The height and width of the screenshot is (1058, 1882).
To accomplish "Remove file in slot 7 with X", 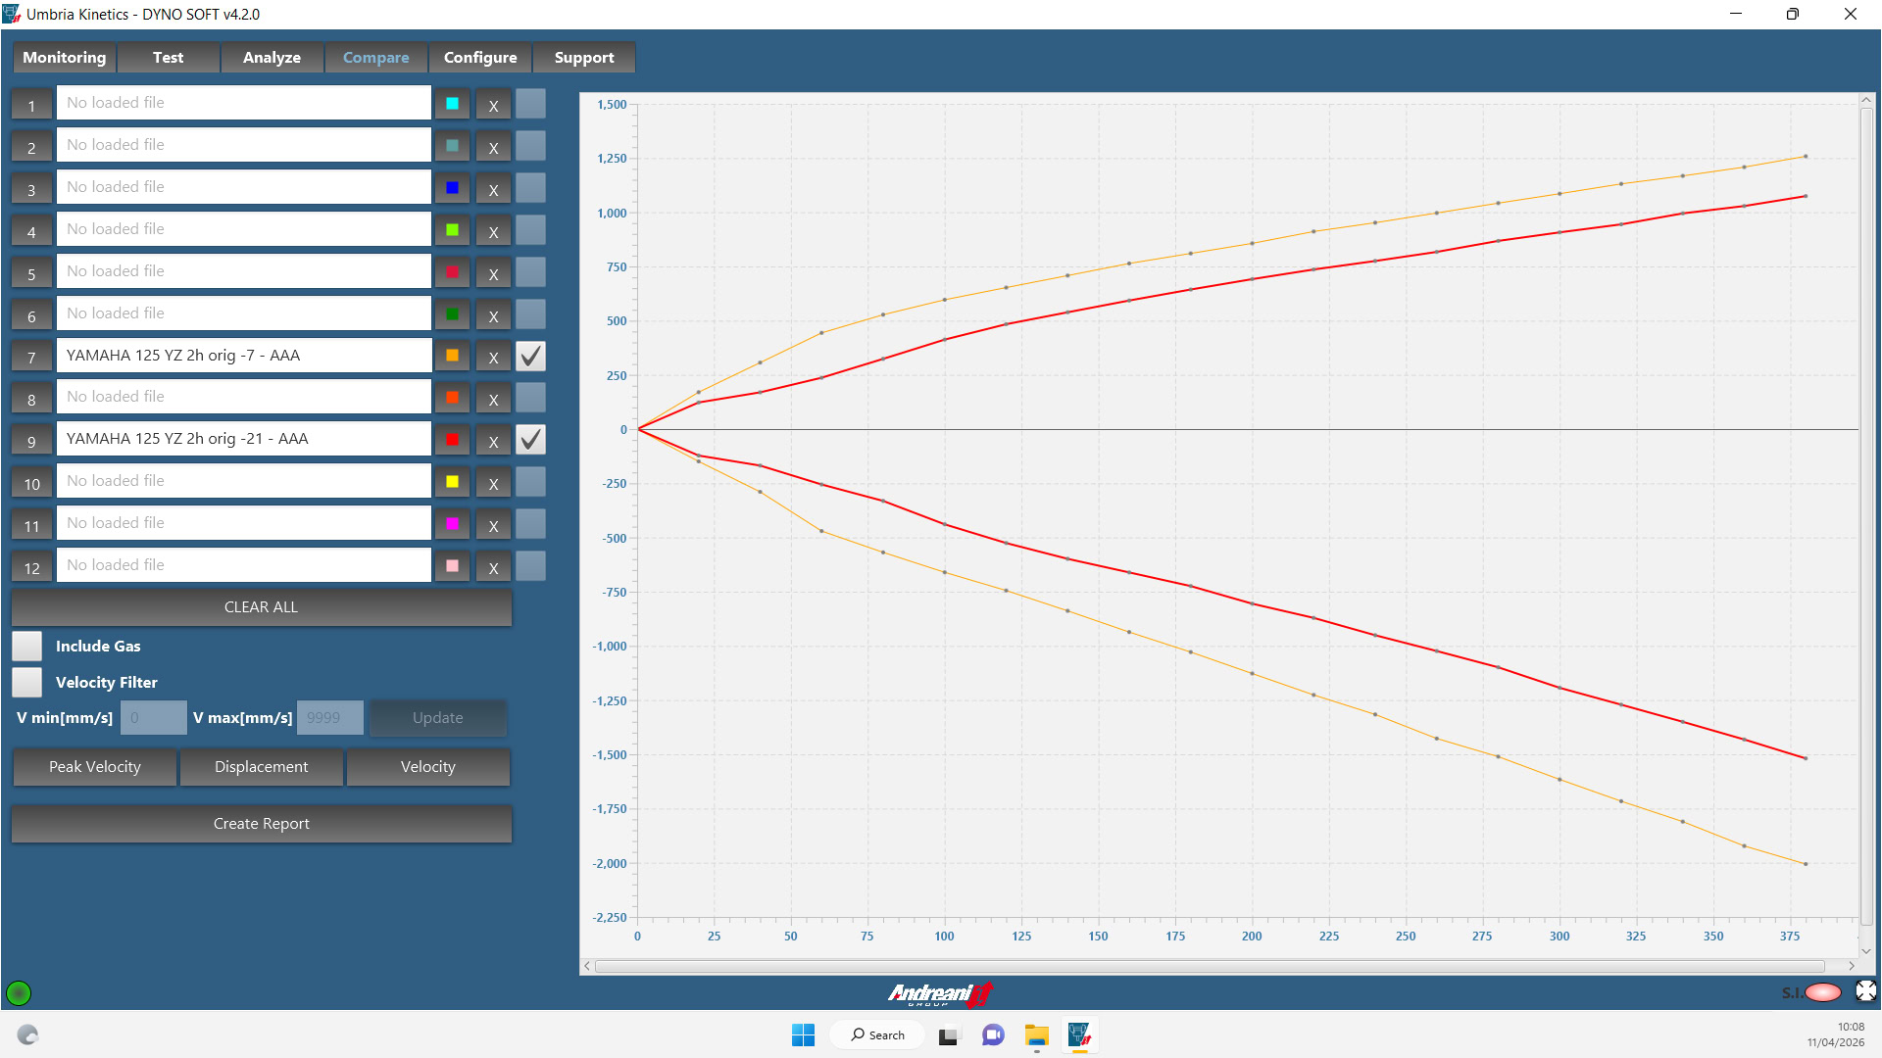I will [x=493, y=358].
